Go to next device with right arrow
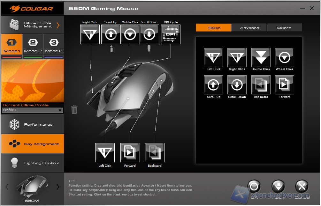 pyautogui.click(x=58, y=187)
